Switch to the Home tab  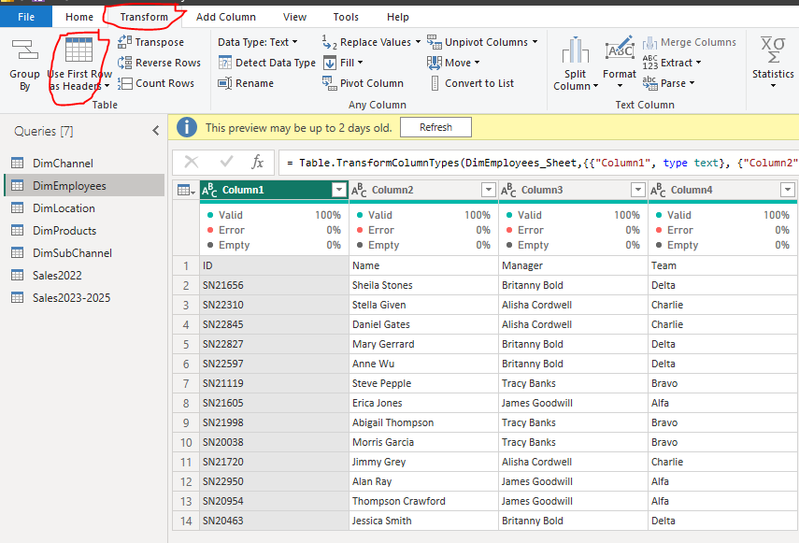79,17
